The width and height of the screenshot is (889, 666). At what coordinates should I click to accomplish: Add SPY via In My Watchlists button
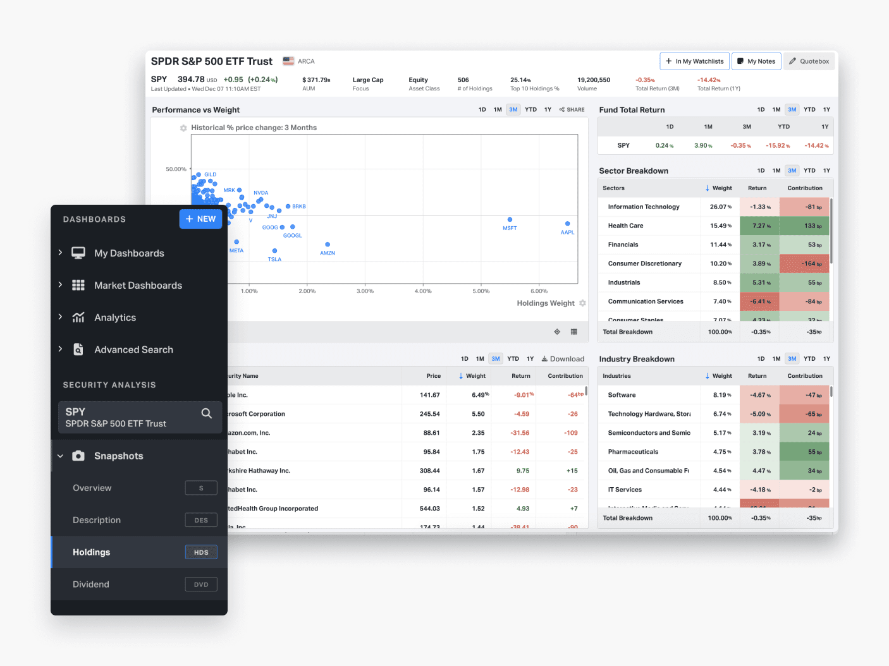tap(694, 61)
